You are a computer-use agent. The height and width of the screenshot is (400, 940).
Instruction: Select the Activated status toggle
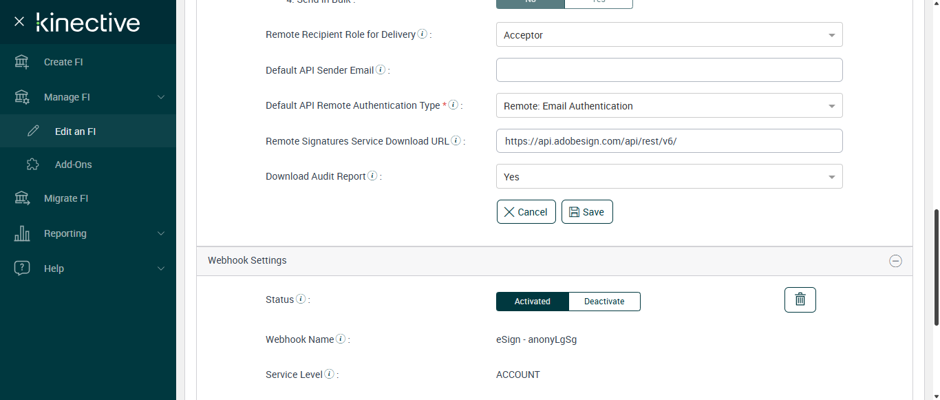[532, 302]
